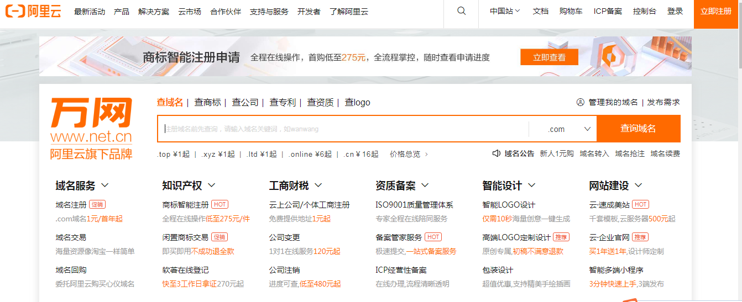
Task: Open 公司注销 service link
Action: (x=284, y=270)
